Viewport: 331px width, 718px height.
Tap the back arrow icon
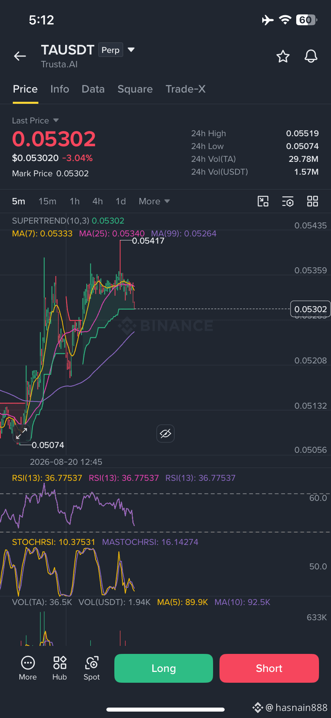coord(20,56)
